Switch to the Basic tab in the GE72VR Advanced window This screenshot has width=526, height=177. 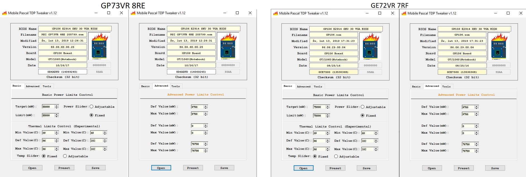416,87
